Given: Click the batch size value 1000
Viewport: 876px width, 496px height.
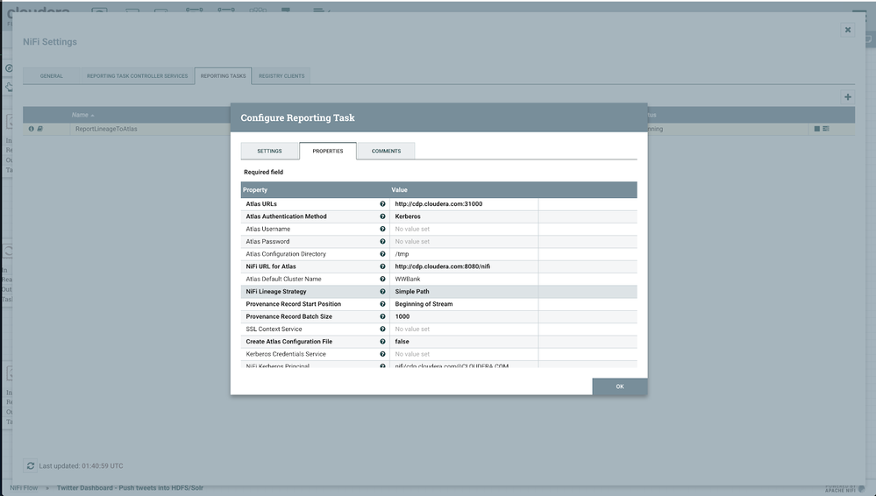Looking at the screenshot, I should (x=402, y=316).
